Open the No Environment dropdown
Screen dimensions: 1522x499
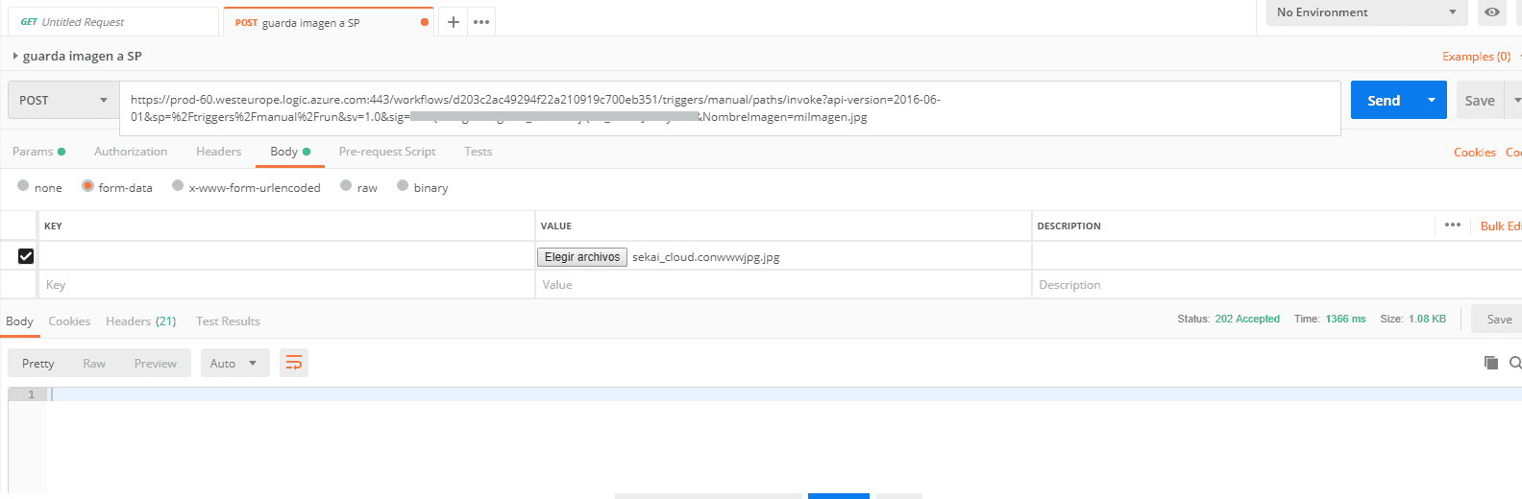coord(1366,12)
